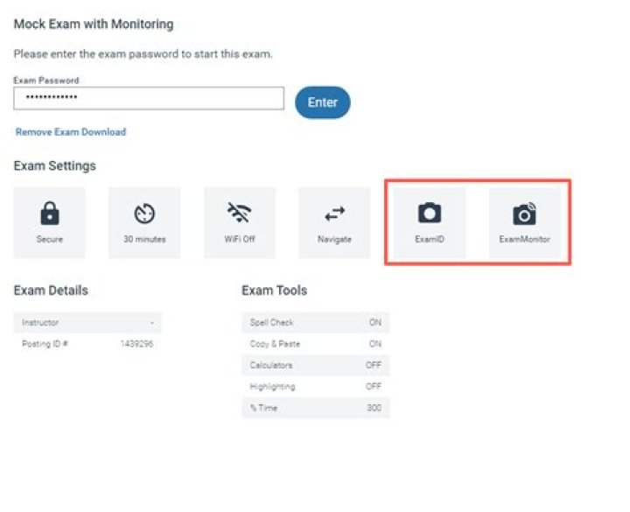
Task: Click the WiFi Off icon
Action: point(239,214)
